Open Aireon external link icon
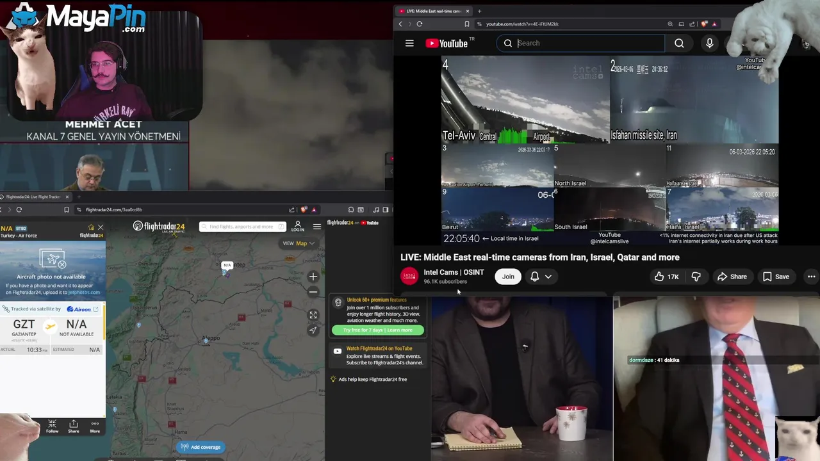 (96, 309)
